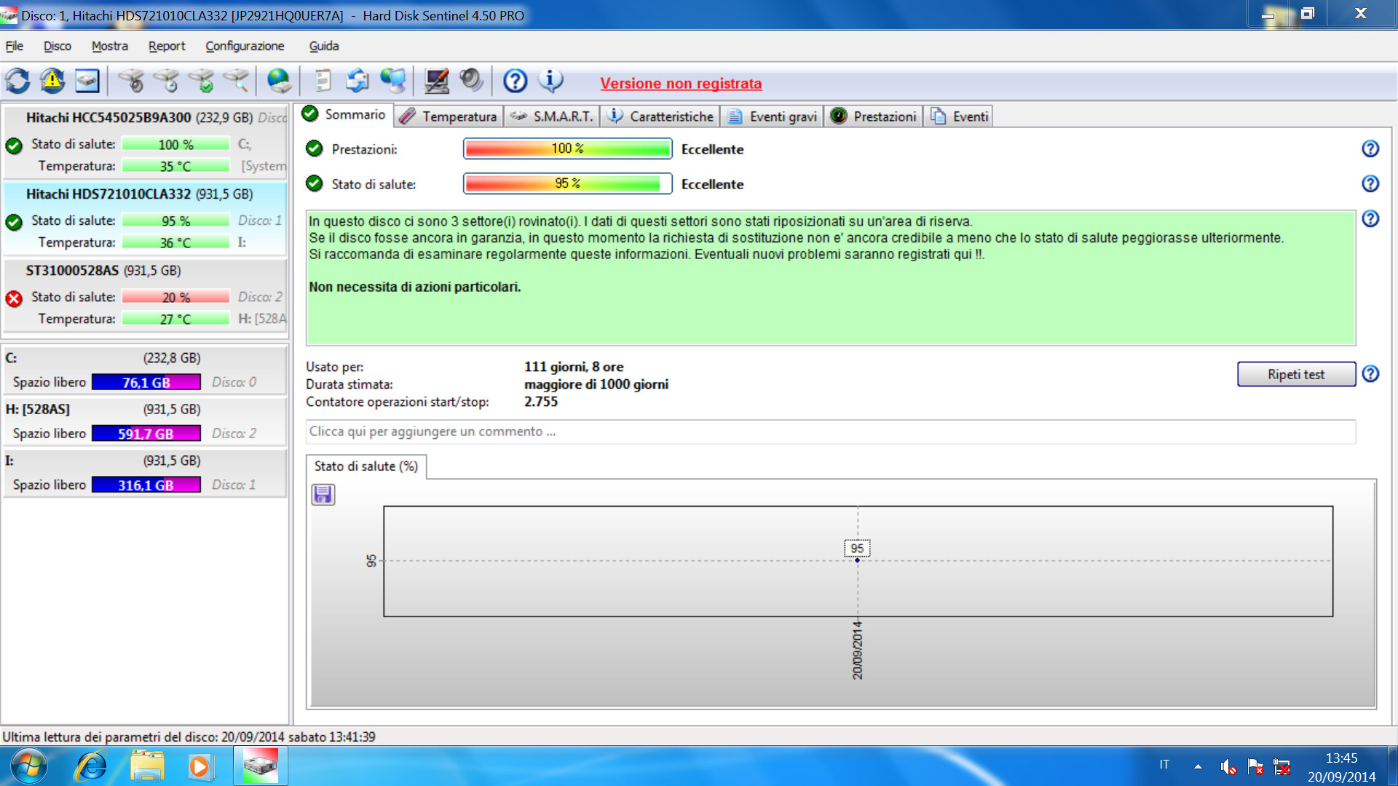
Task: Select the Hitachi HCC545025B9A300 disk entry
Action: tap(146, 142)
